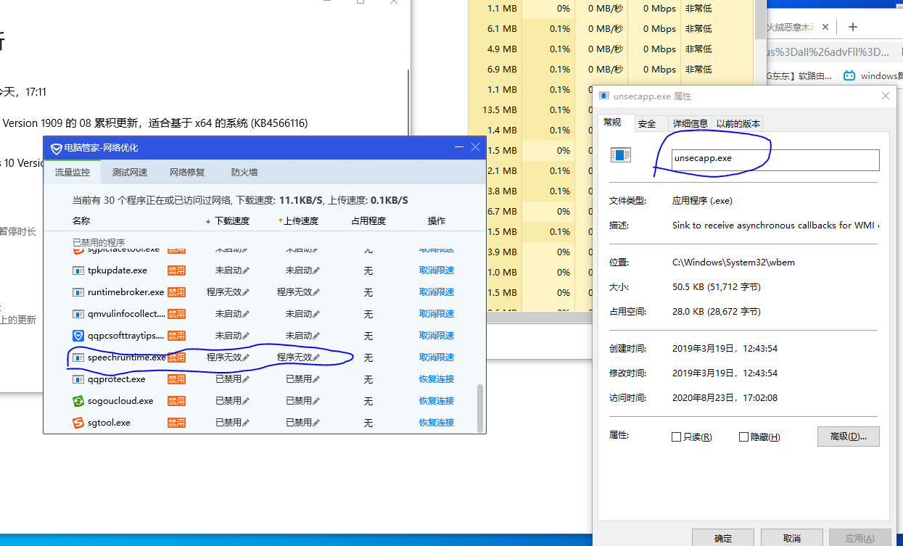Click the sgtool.exe Sogou icon
The height and width of the screenshot is (546, 903).
tap(78, 423)
